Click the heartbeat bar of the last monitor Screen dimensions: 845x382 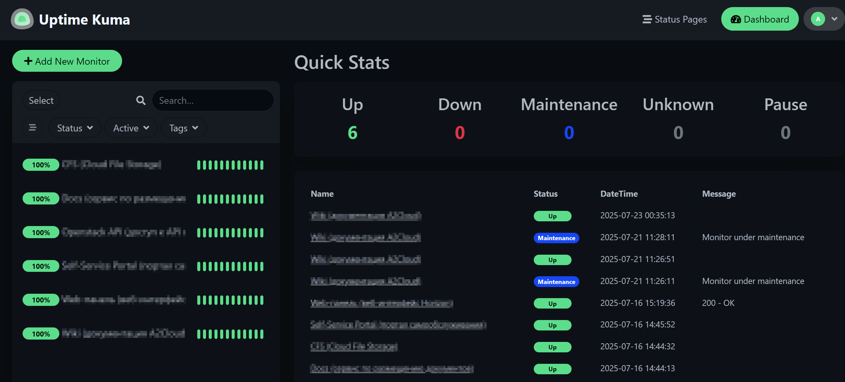point(230,334)
